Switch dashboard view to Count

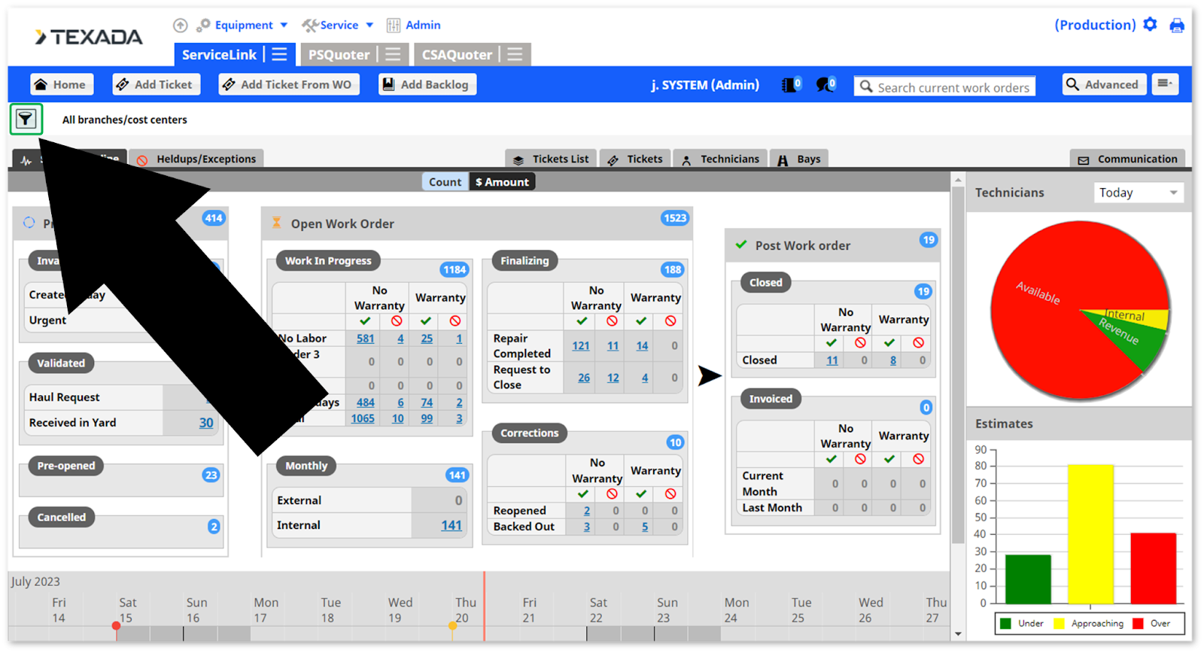(445, 182)
